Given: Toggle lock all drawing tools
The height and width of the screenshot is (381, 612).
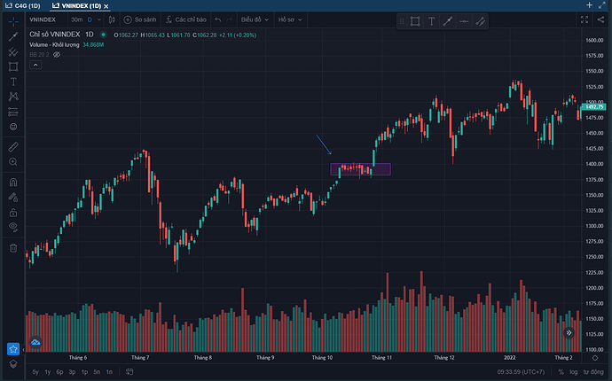Looking at the screenshot, I should point(12,213).
